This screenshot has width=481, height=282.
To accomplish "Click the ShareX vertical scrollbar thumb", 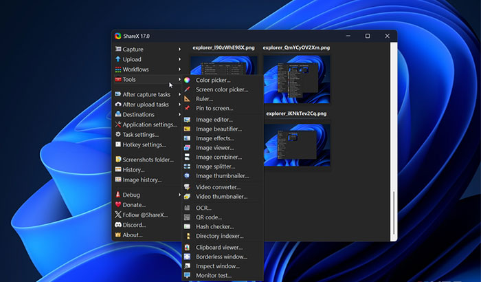I will click(394, 213).
